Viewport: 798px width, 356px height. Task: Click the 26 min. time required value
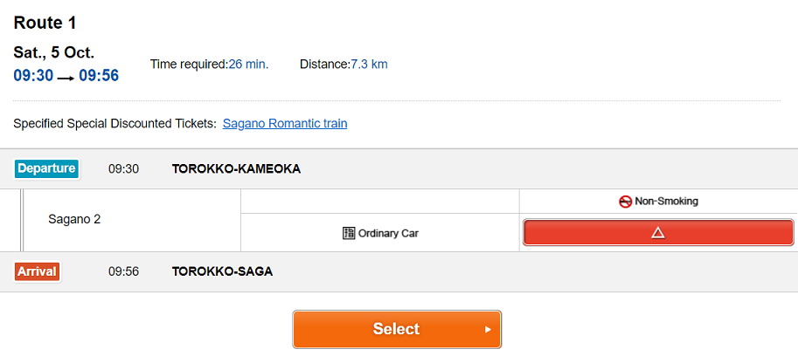(248, 64)
